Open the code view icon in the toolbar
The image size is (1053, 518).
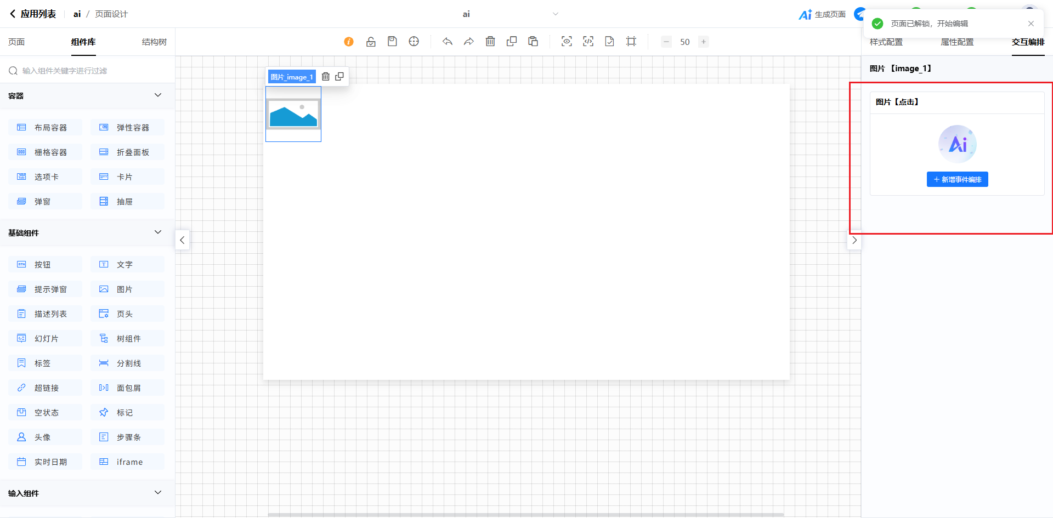click(588, 42)
